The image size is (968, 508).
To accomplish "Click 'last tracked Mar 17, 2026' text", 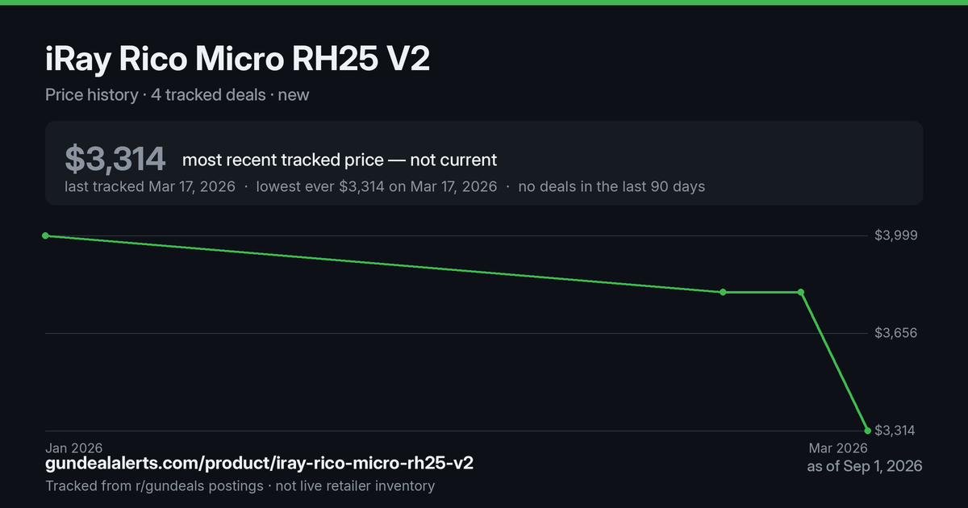I will coord(150,186).
